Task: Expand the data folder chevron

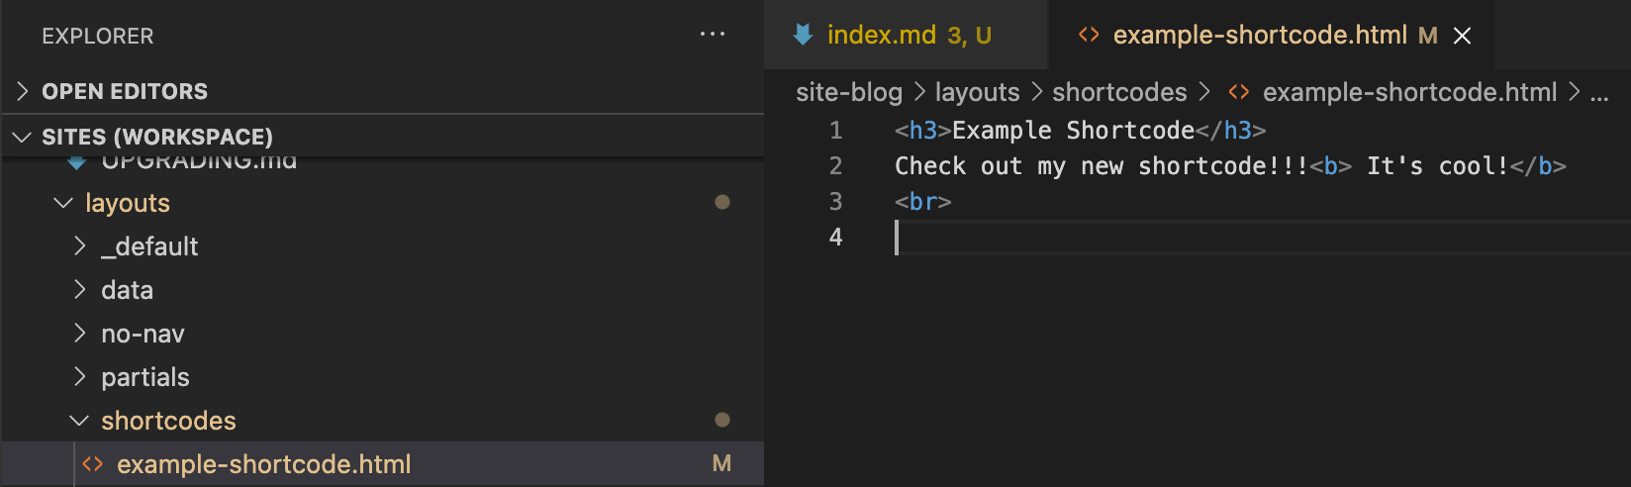Action: point(80,289)
